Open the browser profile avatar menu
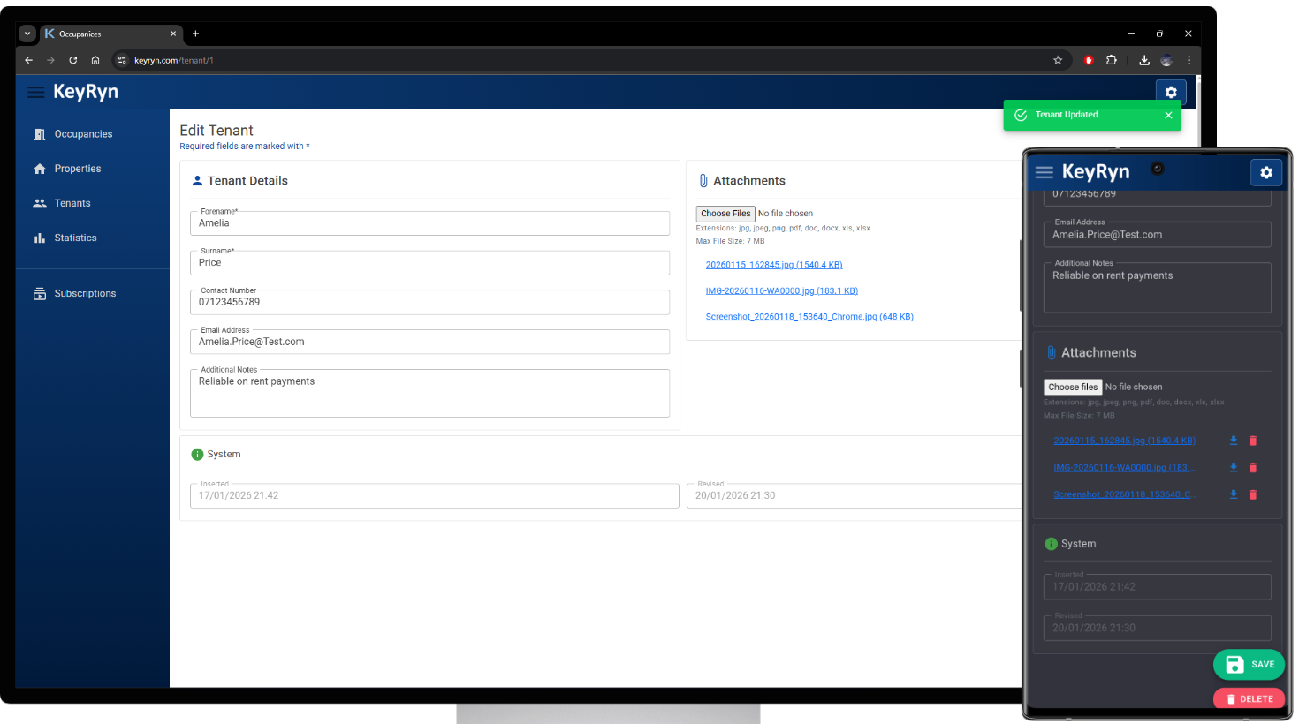 coord(1166,60)
